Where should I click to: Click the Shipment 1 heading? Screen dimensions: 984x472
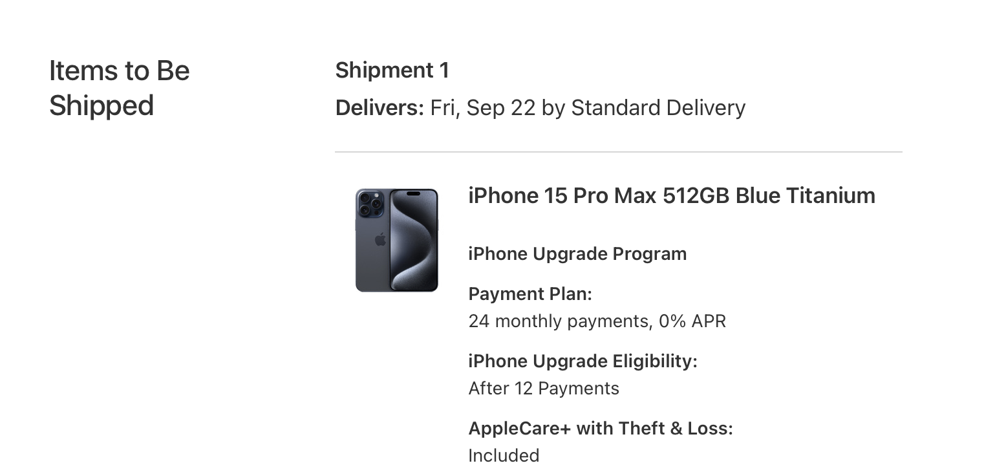click(x=392, y=70)
